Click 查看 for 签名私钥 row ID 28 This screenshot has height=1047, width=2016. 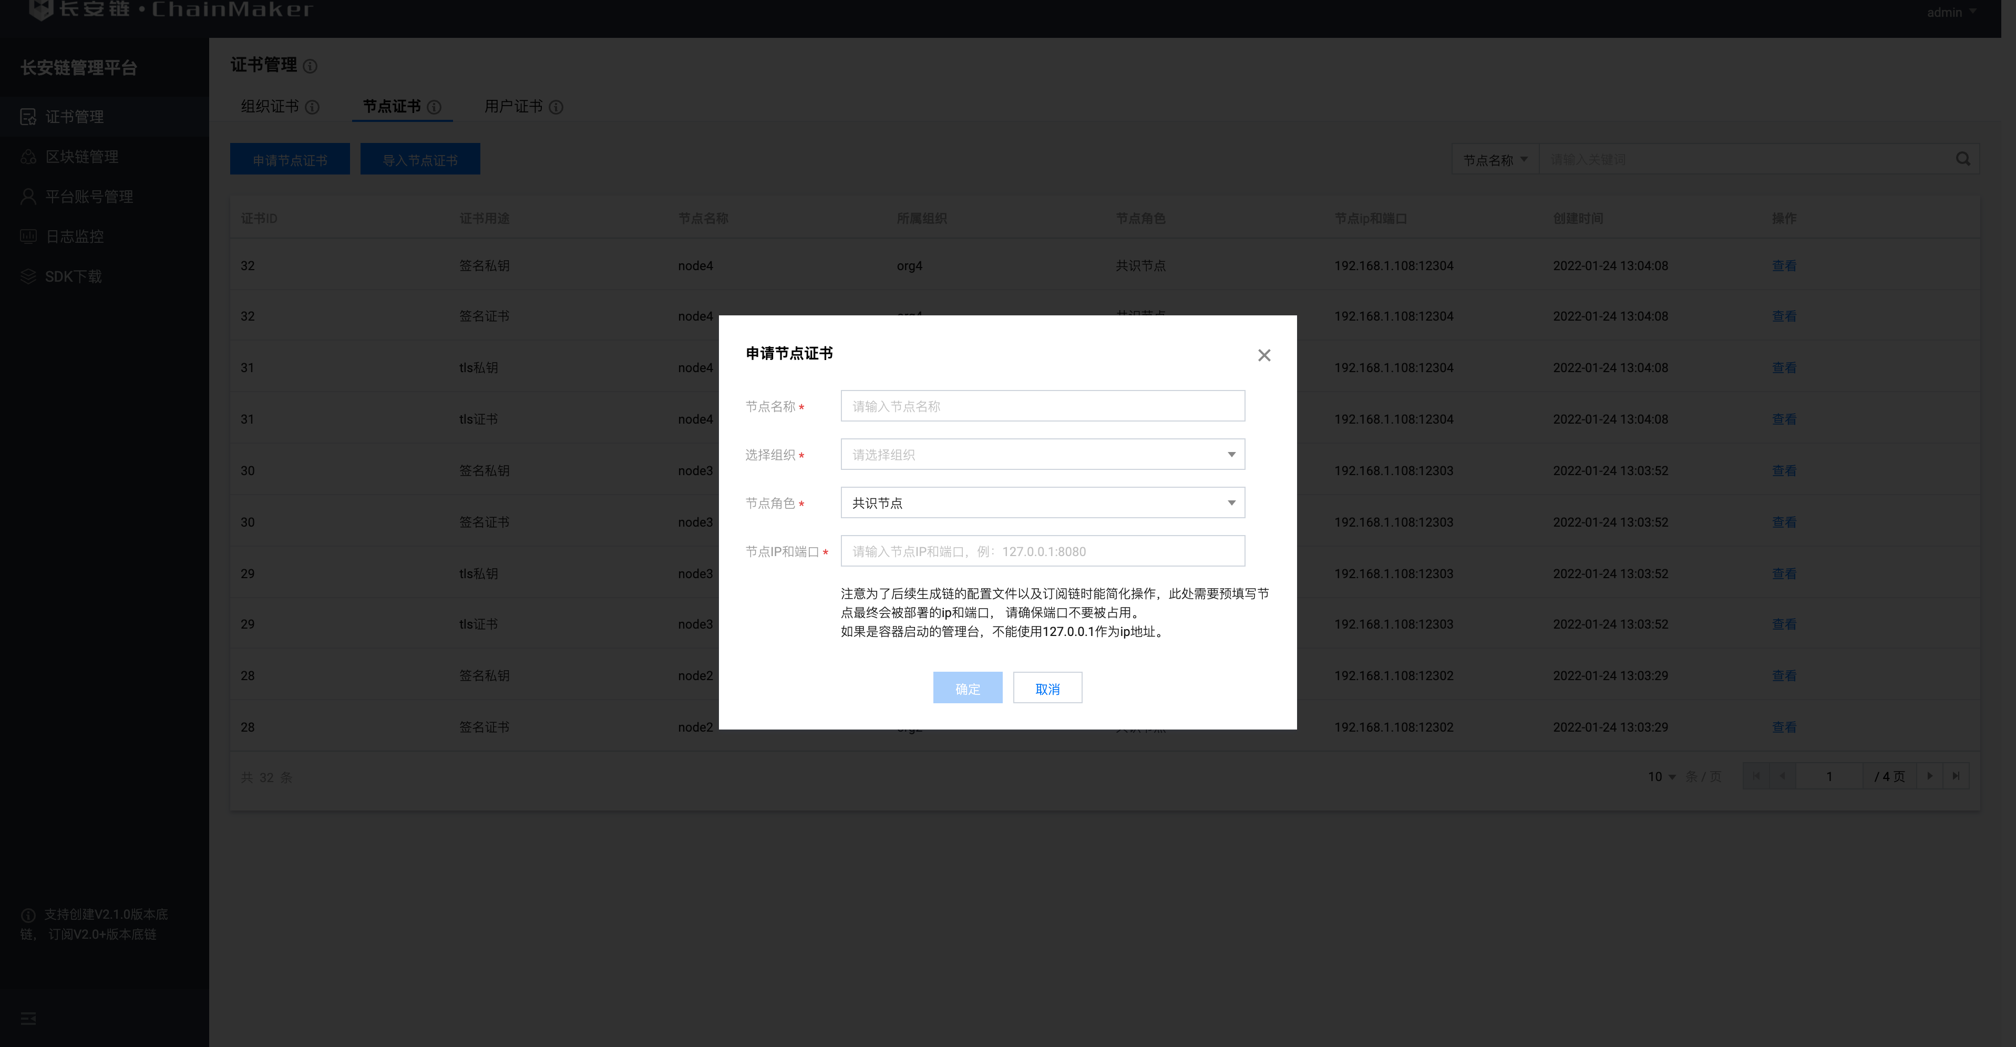coord(1784,675)
